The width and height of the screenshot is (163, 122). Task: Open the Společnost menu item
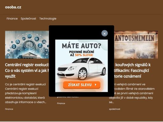point(28,19)
